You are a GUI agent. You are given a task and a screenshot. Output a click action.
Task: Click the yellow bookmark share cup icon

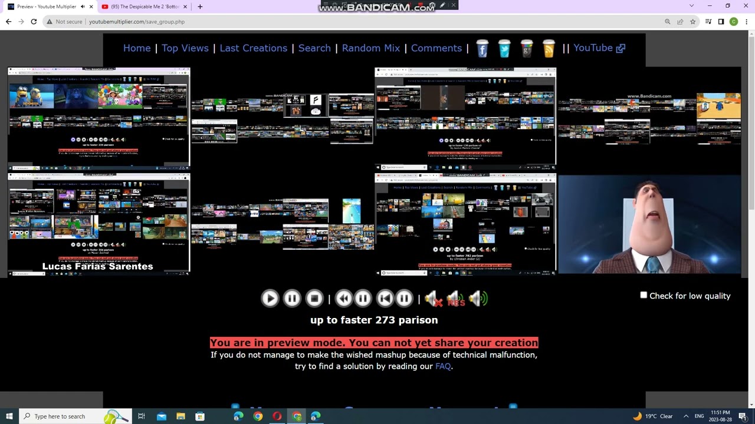[x=549, y=49]
